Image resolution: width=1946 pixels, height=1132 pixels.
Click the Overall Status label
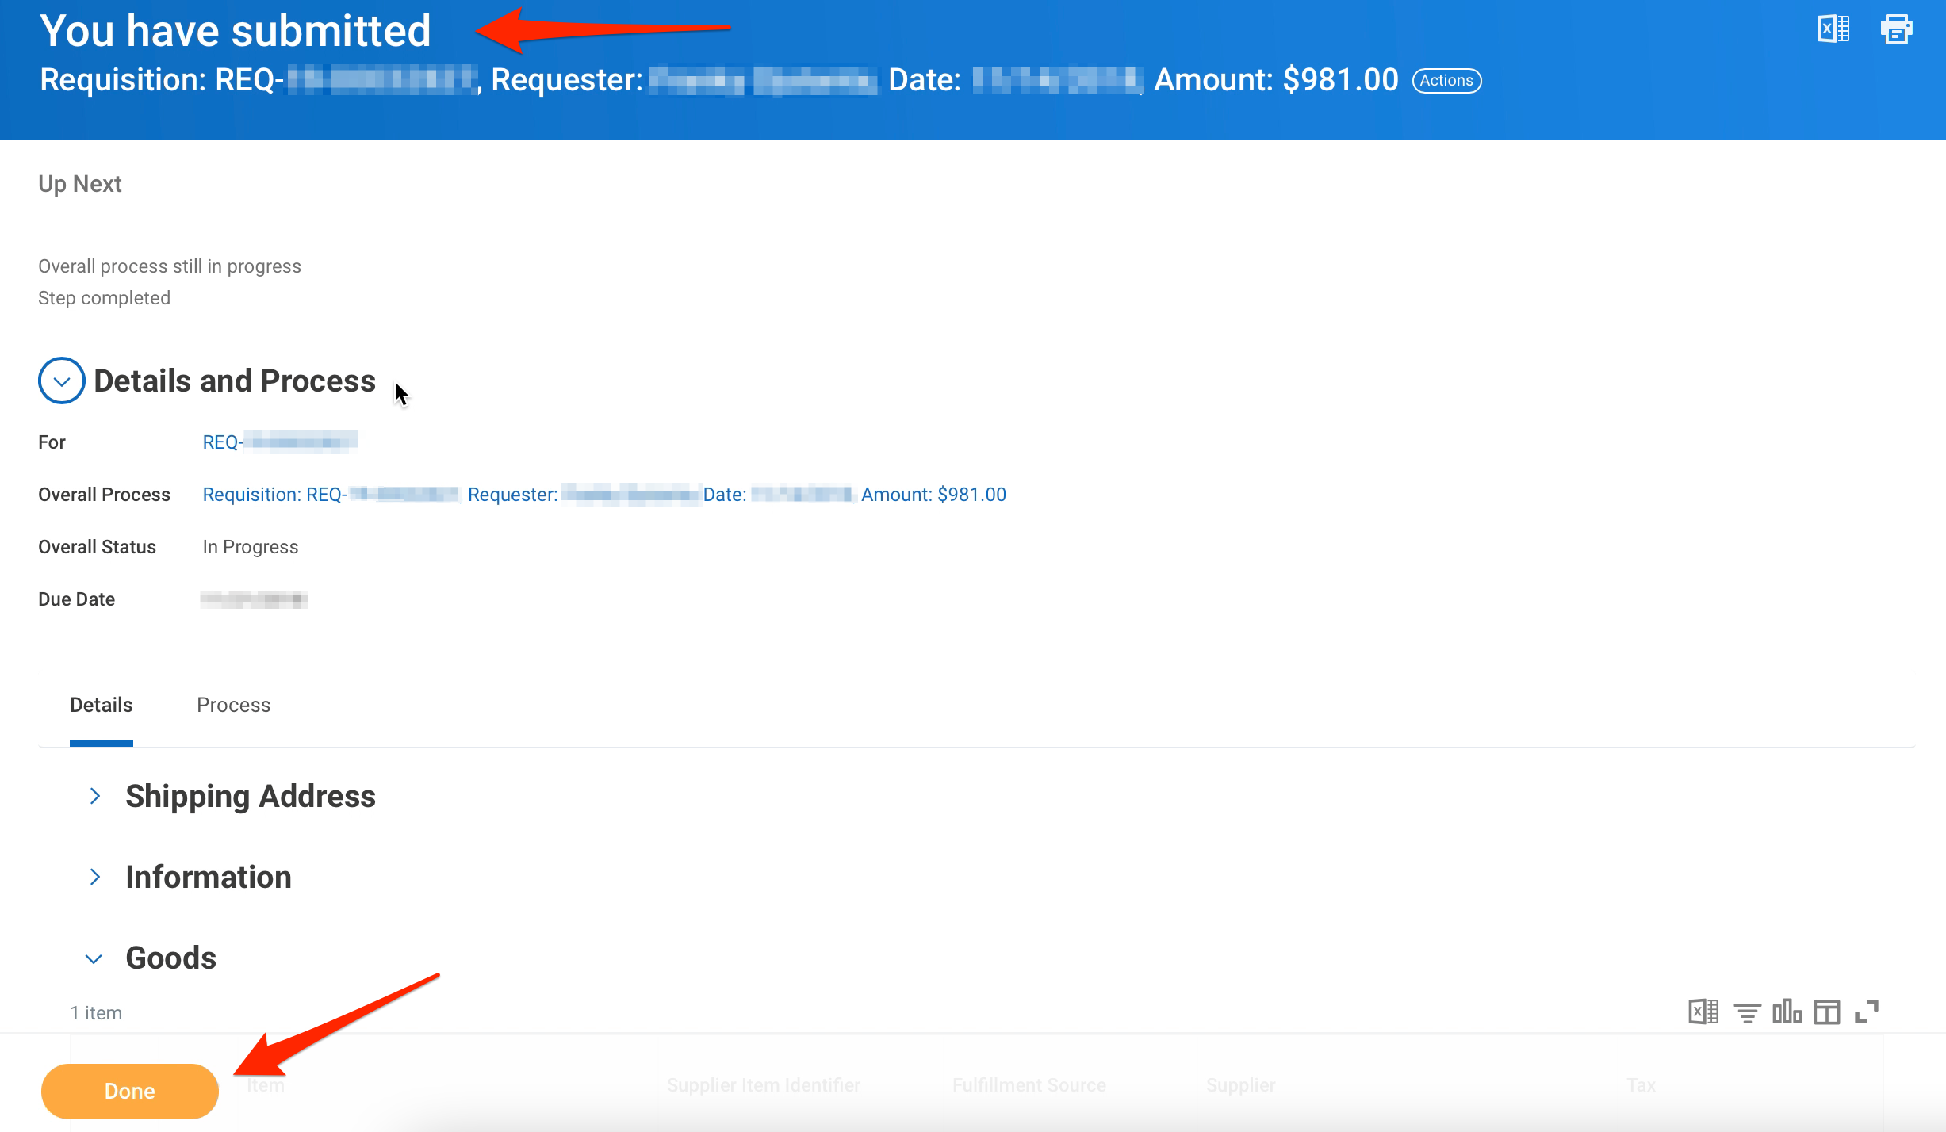pos(97,547)
